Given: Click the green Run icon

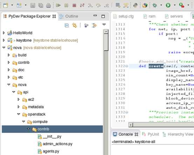Looking at the screenshot, I should tap(168, 5).
